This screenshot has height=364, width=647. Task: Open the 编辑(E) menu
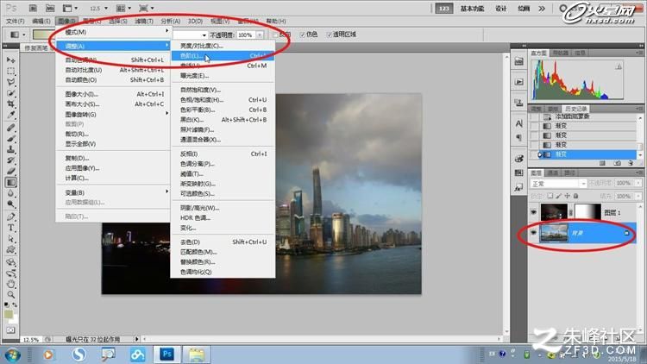click(41, 21)
